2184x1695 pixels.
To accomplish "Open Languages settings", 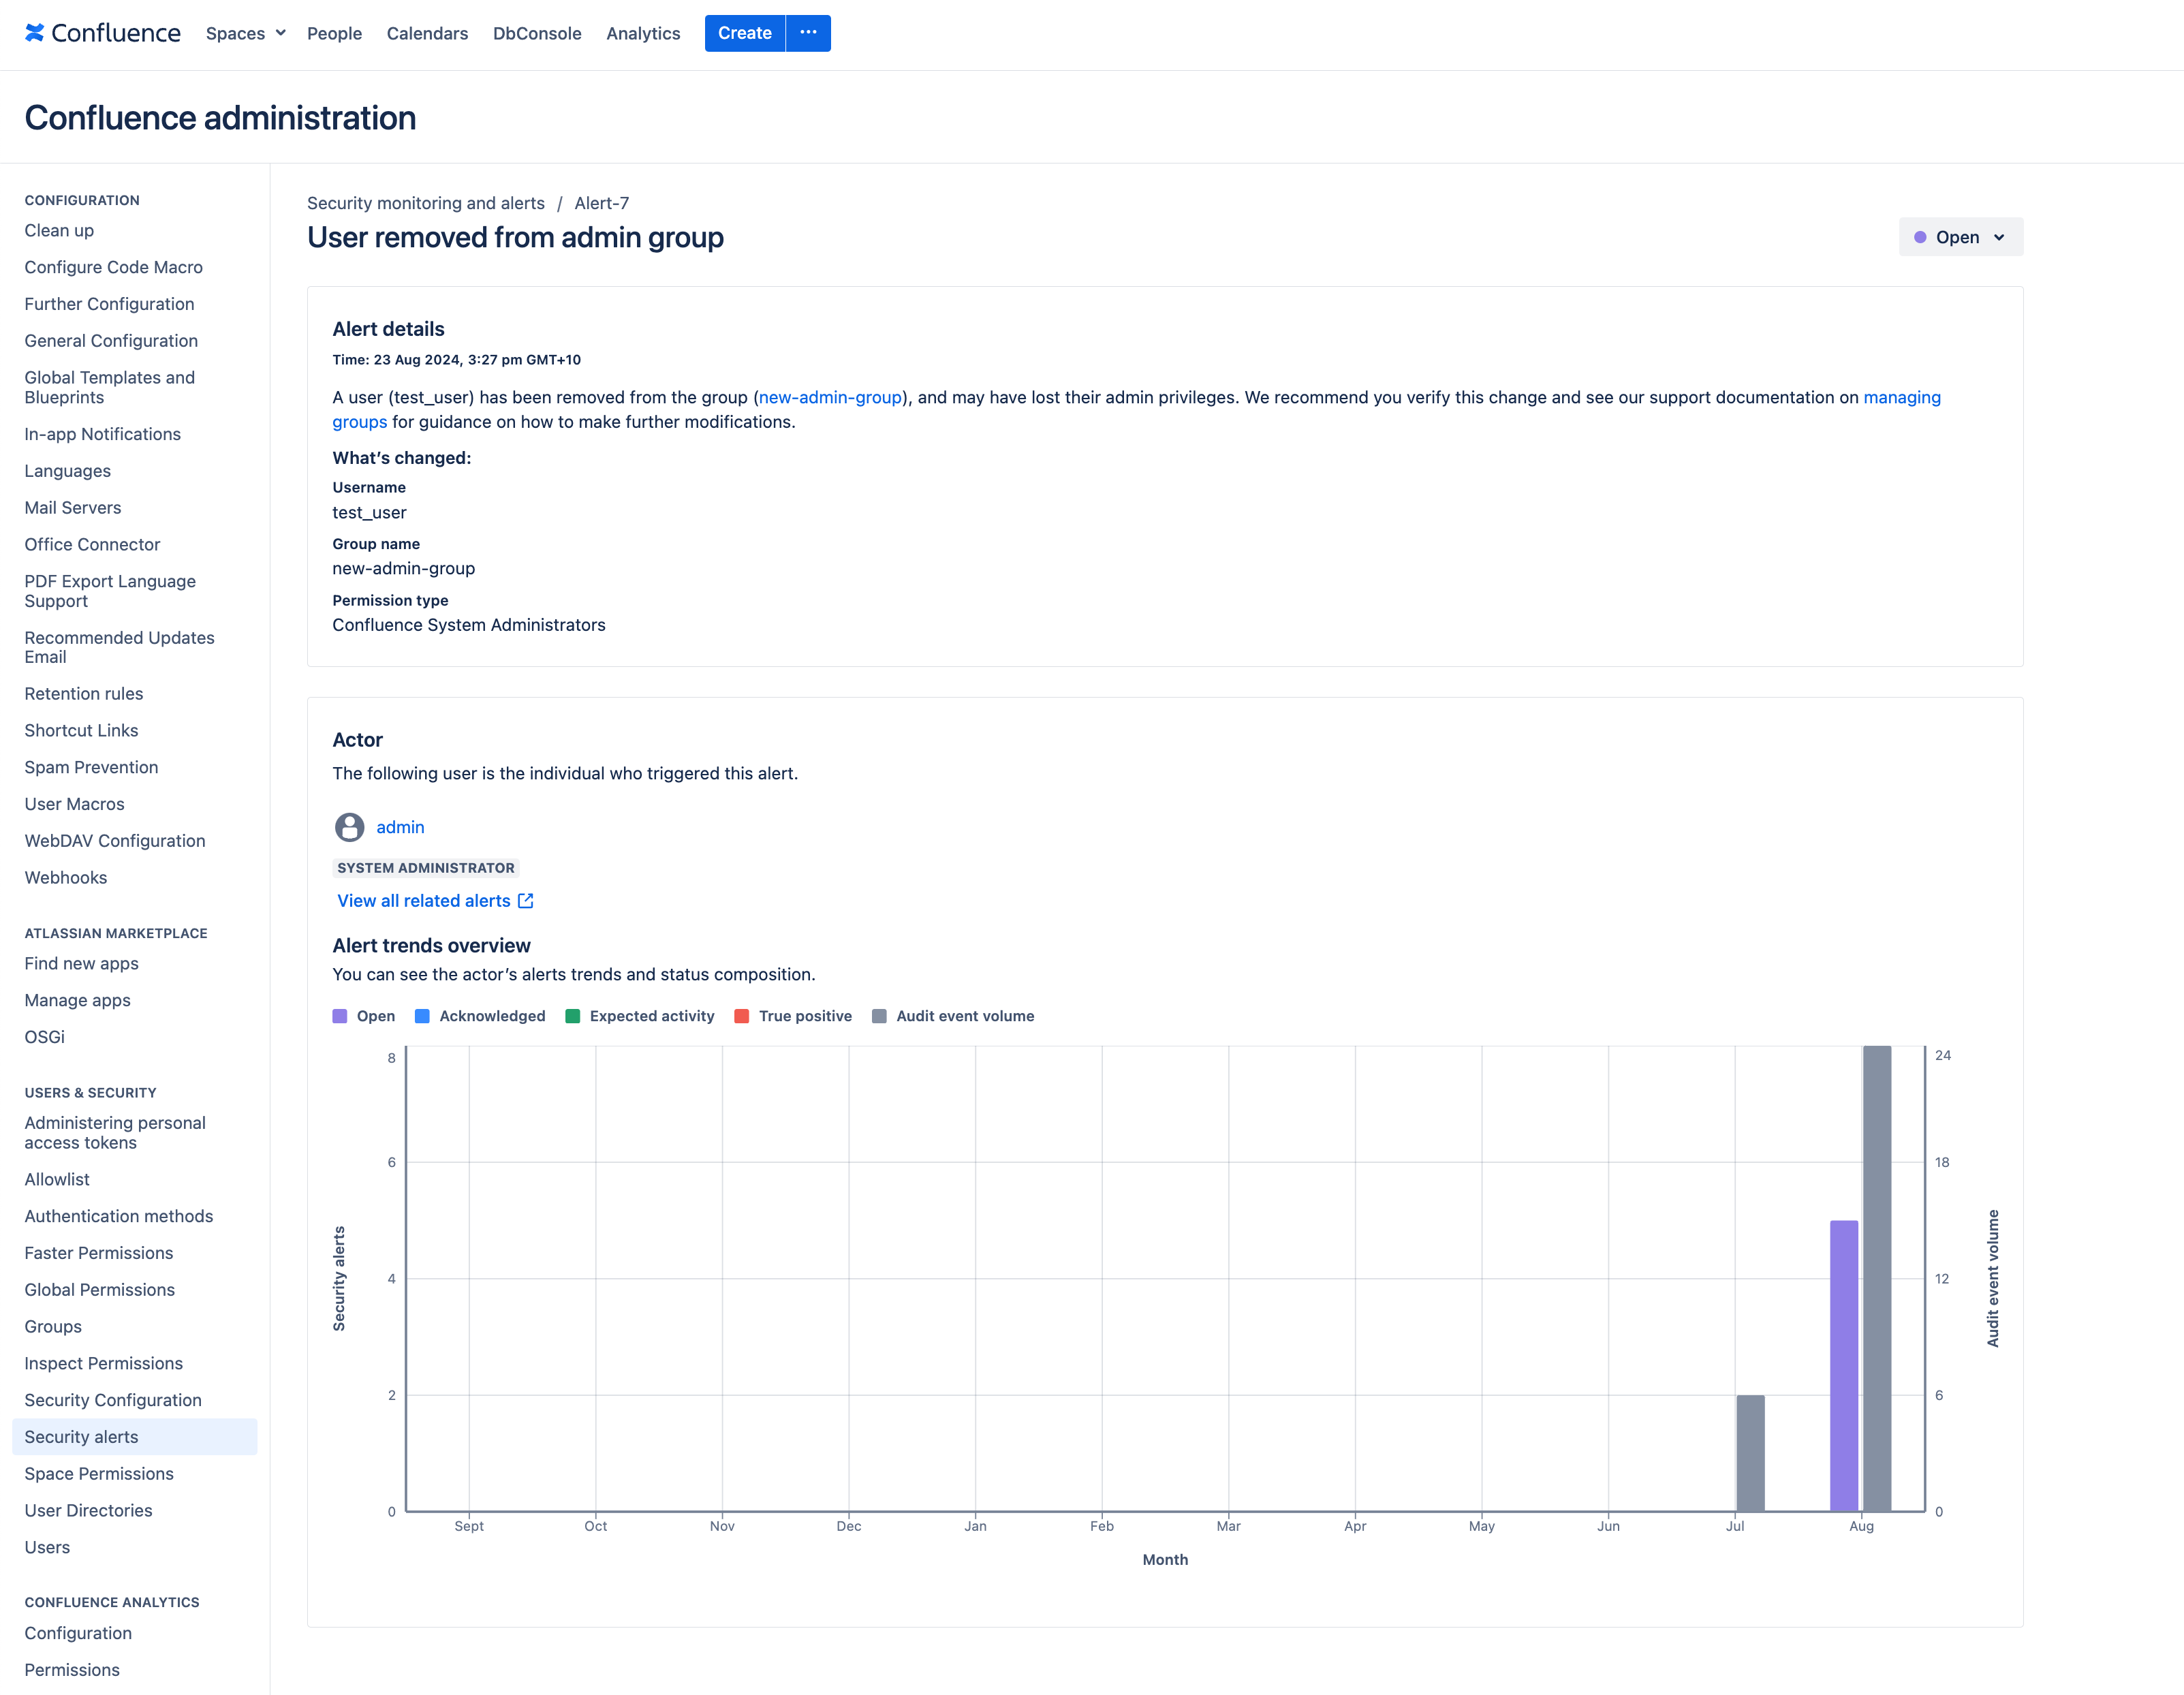I will click(x=67, y=471).
